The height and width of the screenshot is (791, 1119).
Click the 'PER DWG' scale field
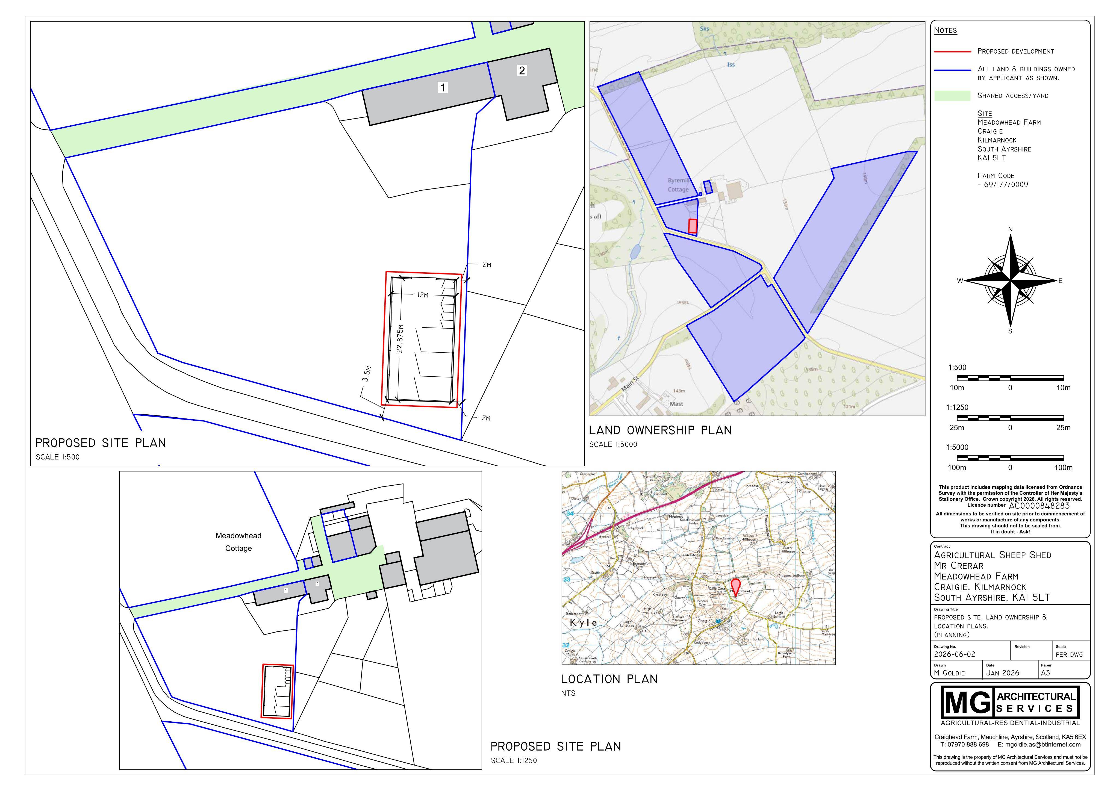pos(1069,654)
